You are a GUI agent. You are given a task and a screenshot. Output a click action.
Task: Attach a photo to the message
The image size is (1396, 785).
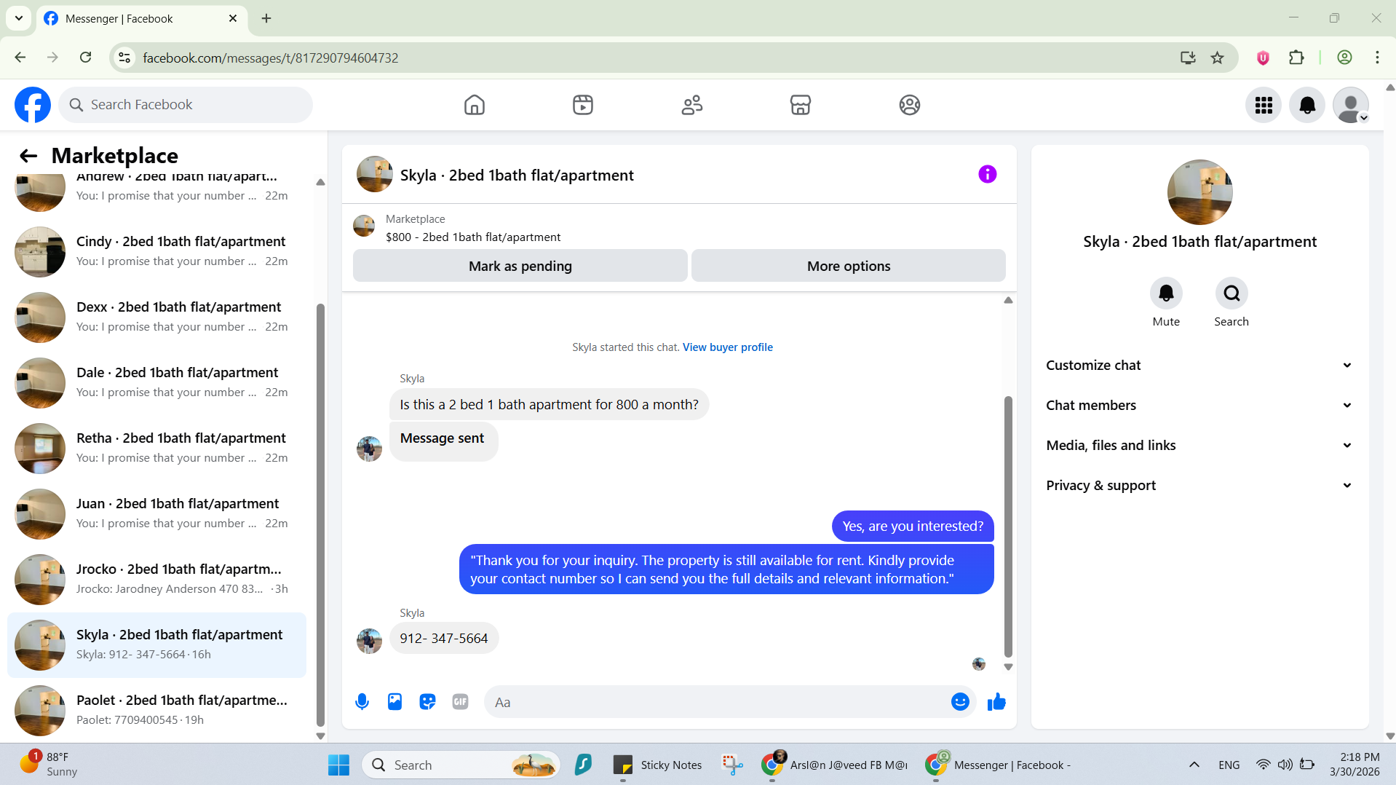(394, 702)
